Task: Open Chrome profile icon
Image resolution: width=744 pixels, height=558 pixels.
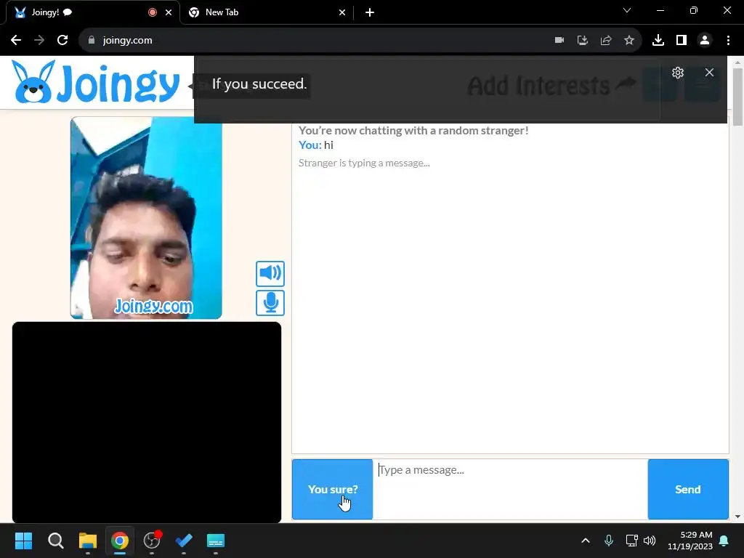Action: [705, 40]
